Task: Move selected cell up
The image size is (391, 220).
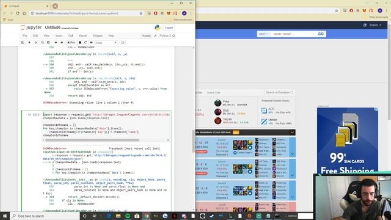Action: tap(56, 43)
